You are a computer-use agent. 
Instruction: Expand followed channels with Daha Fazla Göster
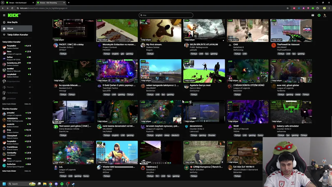pos(9,104)
